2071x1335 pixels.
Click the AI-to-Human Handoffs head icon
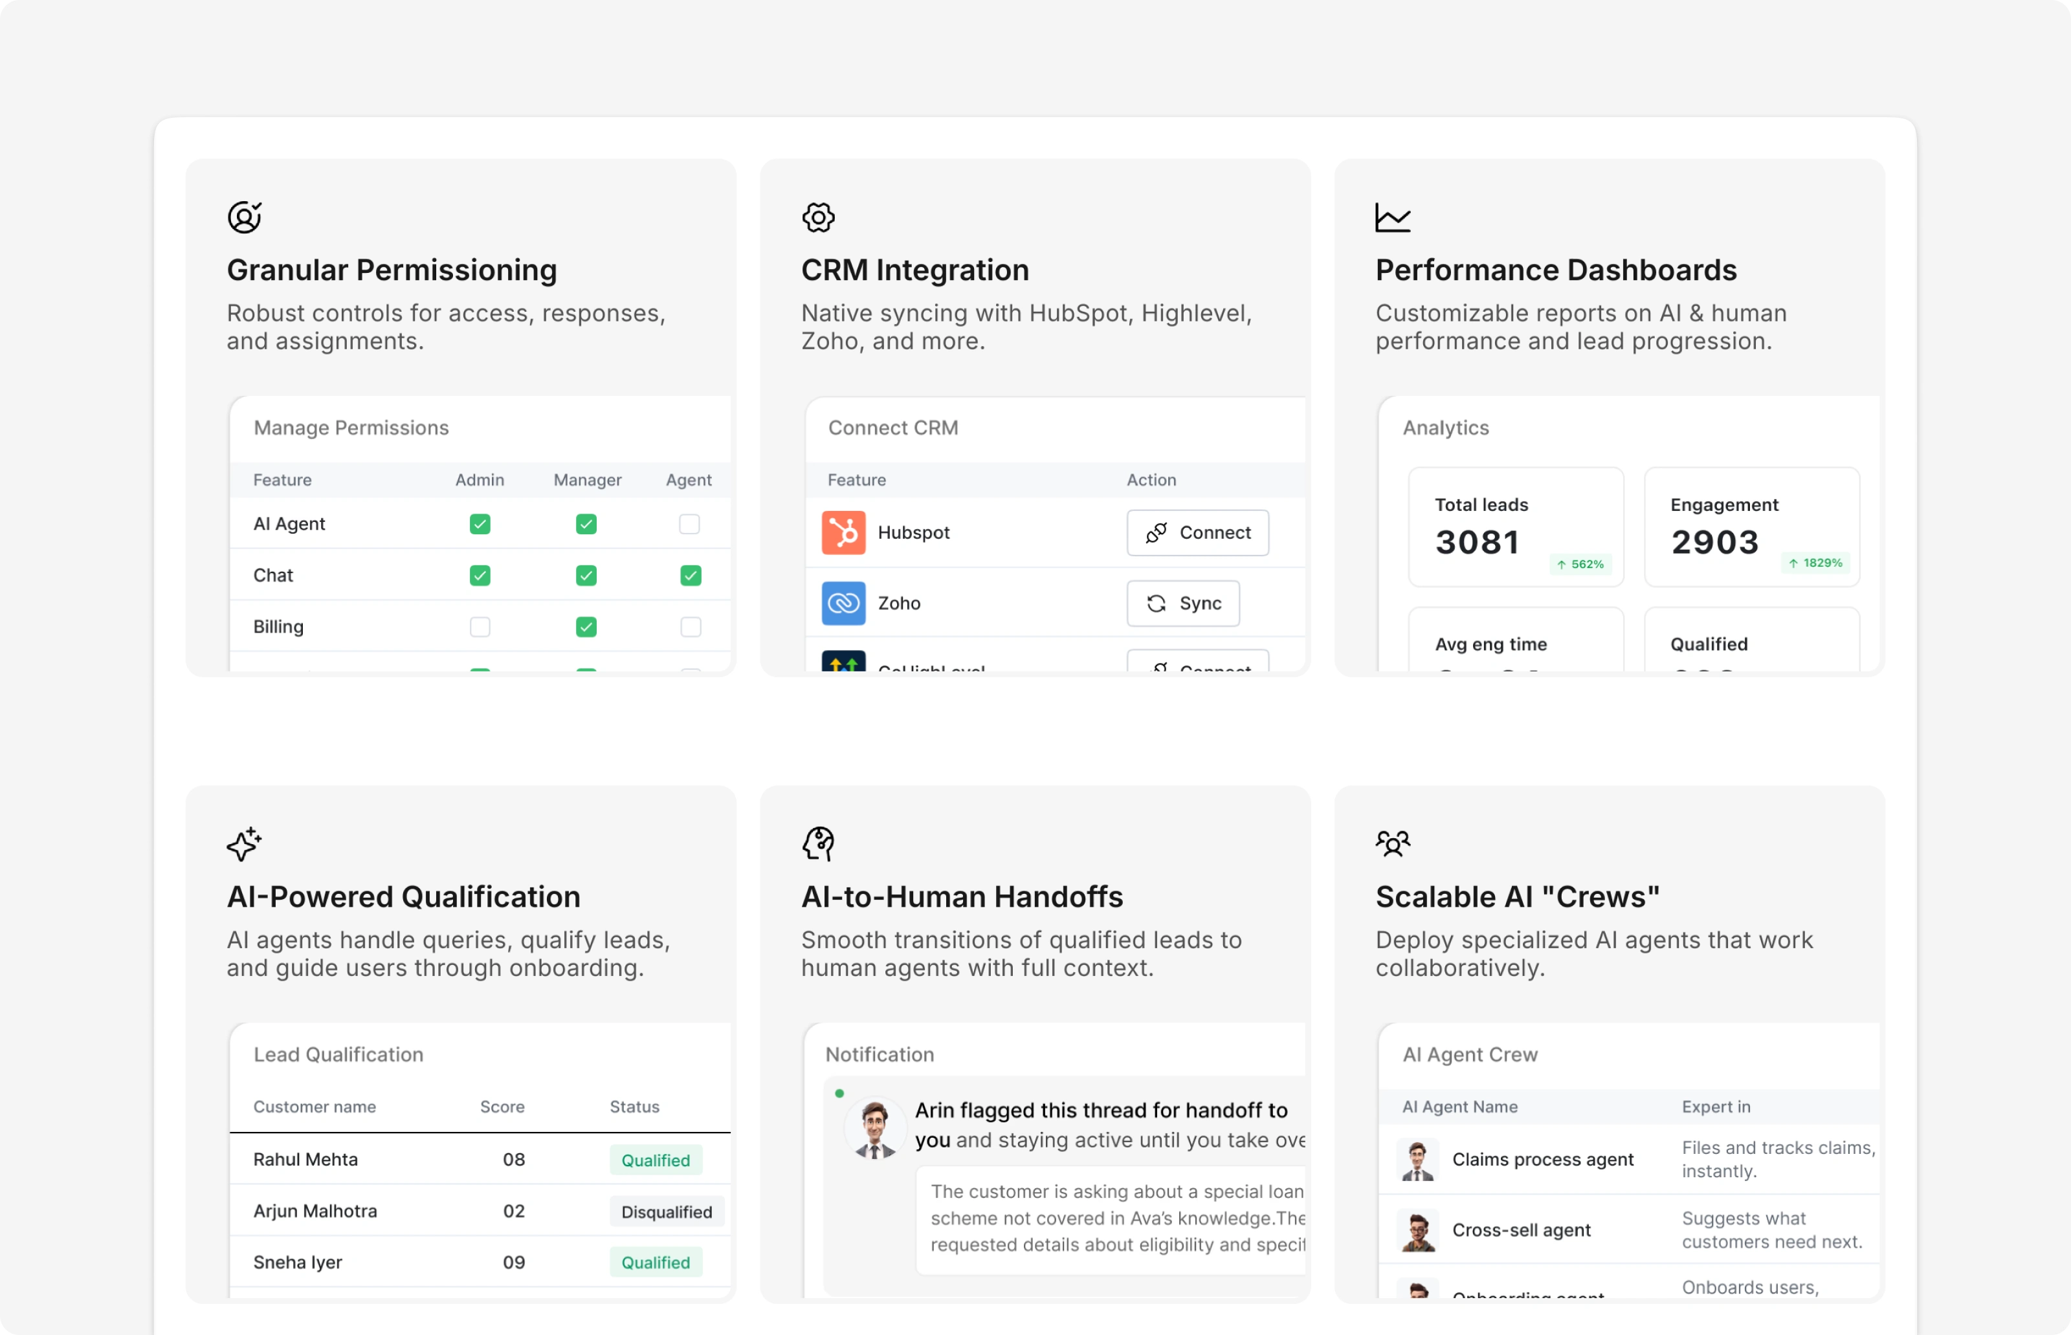pos(818,843)
